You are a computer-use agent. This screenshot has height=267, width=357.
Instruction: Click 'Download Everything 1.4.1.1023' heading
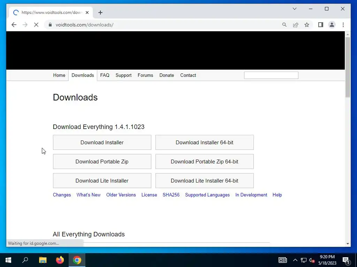(99, 127)
